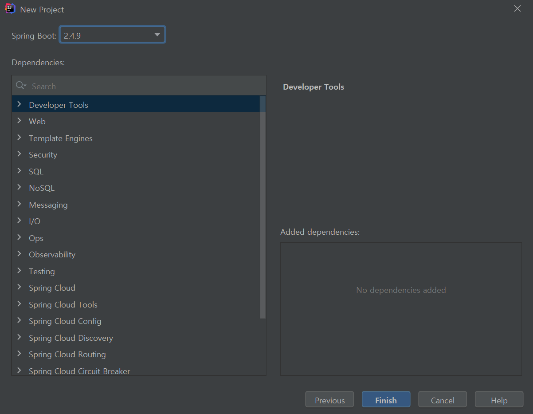
Task: Expand the Spring Cloud Tools chevron
Action: click(x=19, y=304)
